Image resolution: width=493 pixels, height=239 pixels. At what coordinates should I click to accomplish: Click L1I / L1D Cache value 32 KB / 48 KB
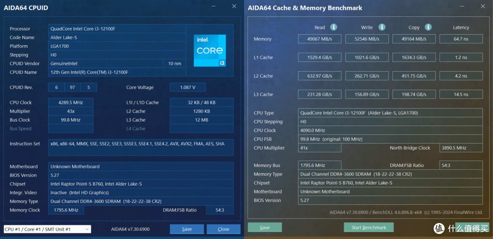(x=202, y=102)
